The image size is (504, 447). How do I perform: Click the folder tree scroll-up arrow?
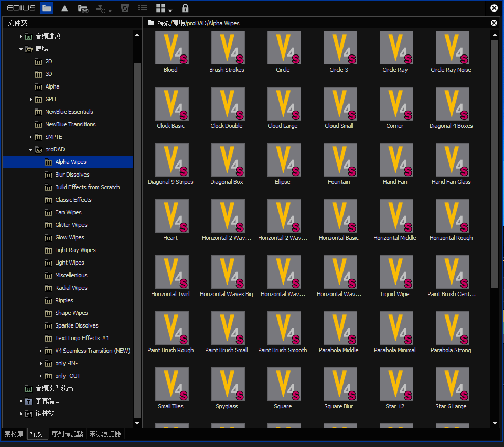(137, 35)
